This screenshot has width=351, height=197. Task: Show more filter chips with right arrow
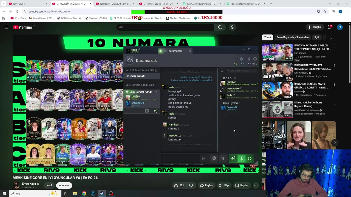(x=331, y=38)
